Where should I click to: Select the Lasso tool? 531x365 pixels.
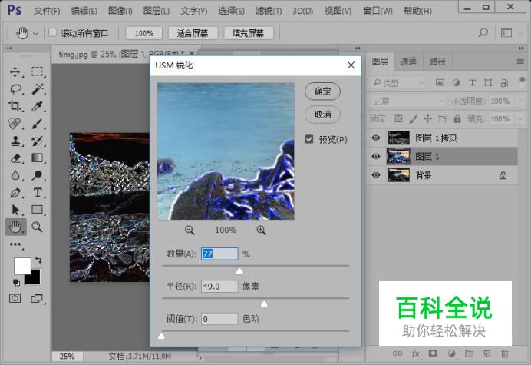click(x=15, y=89)
